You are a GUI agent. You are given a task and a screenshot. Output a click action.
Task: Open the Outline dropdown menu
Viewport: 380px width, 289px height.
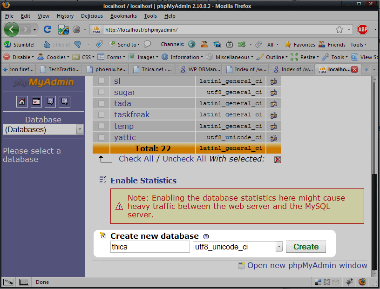click(x=272, y=57)
